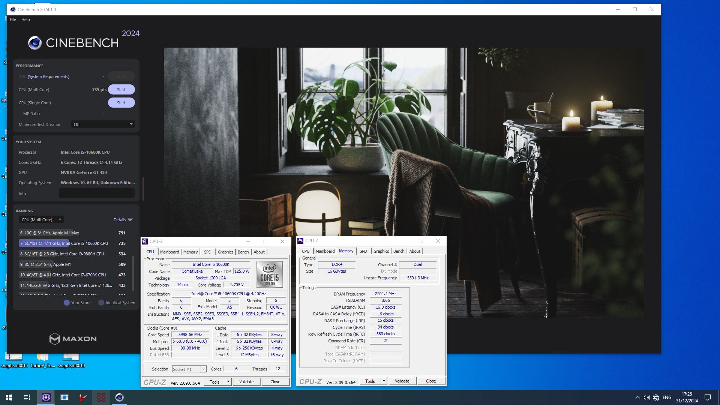The width and height of the screenshot is (720, 405).
Task: Click the Maxon logo
Action: tap(73, 339)
